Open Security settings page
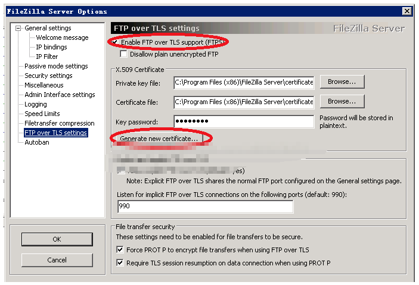This screenshot has width=419, height=285. [48, 76]
